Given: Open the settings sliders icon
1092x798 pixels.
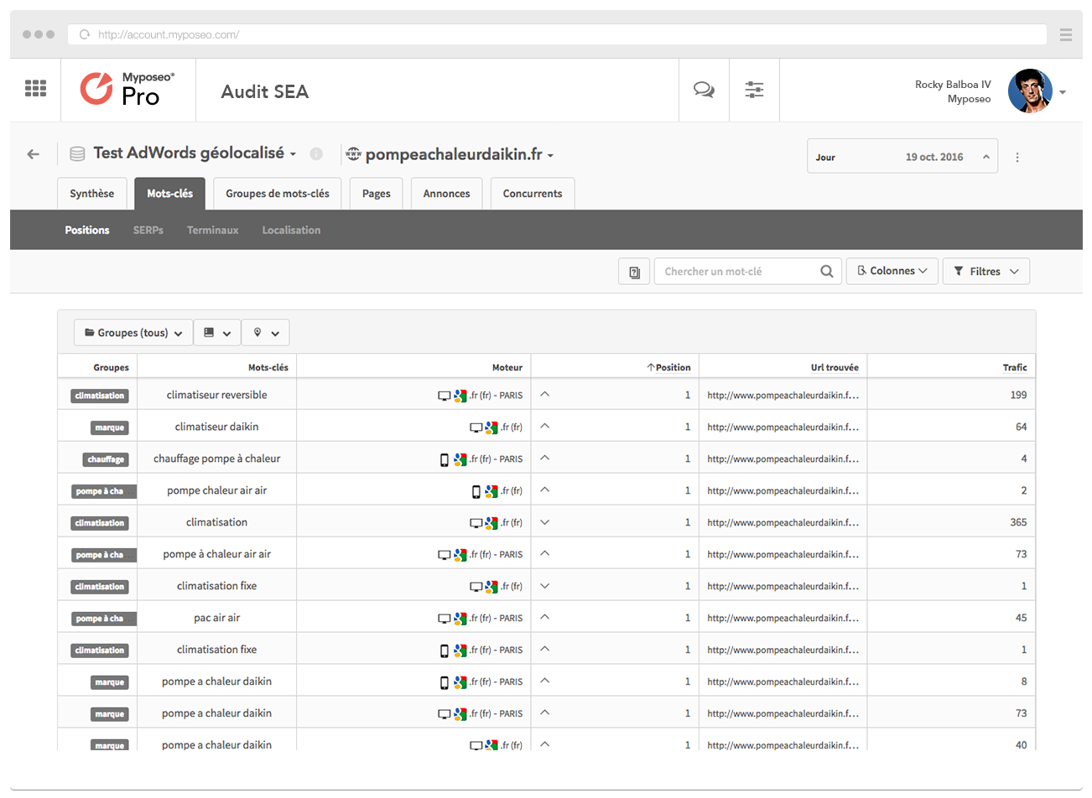Looking at the screenshot, I should click(x=754, y=90).
